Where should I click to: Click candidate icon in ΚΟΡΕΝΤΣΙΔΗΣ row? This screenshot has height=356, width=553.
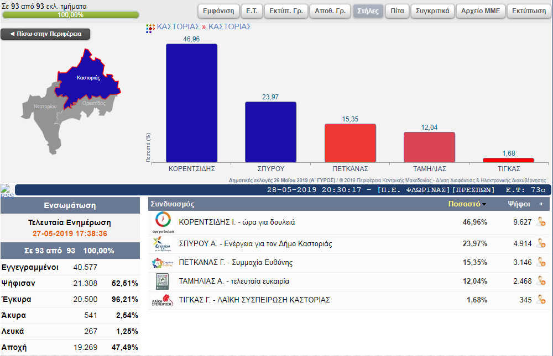[540, 222]
